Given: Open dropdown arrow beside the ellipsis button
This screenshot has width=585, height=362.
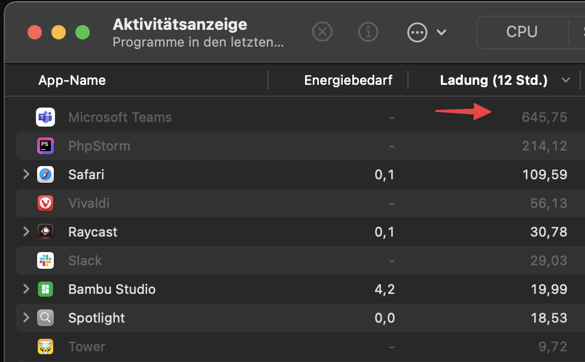Looking at the screenshot, I should pos(441,32).
